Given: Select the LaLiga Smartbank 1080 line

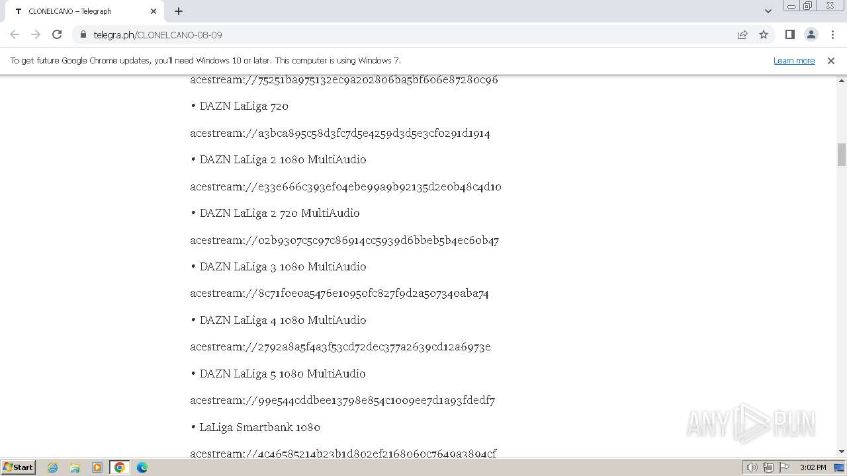Looking at the screenshot, I should pos(260,427).
